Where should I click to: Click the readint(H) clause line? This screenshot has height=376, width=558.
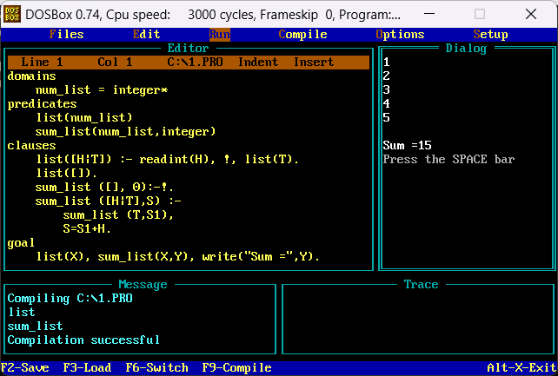(x=167, y=160)
